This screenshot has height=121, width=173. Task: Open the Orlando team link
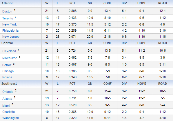(8, 92)
